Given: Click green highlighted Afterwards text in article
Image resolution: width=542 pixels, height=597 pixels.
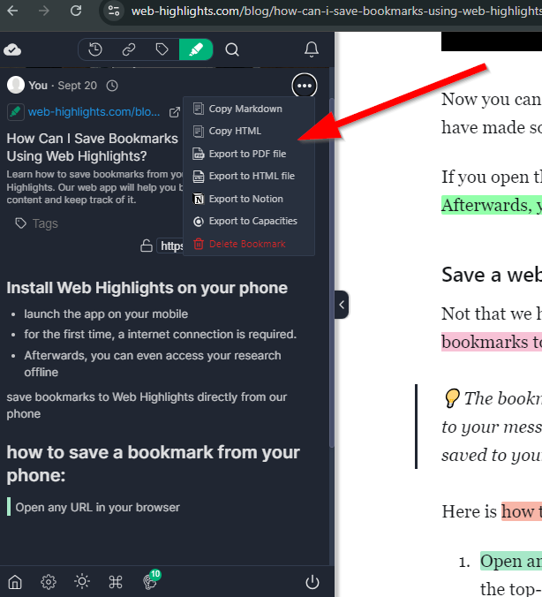Looking at the screenshot, I should coord(492,205).
